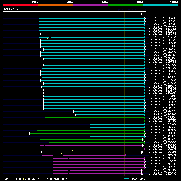The height and width of the screenshot is (181, 181).
Task: Open the UniRef100_Q9CAJ7 hit
Action: pyautogui.click(x=162, y=102)
